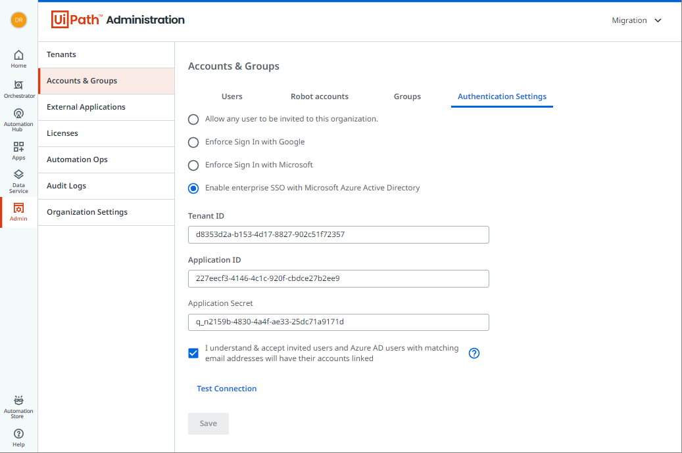Select Enforce Sign In with Microsoft
This screenshot has height=453, width=682.
[x=193, y=165]
